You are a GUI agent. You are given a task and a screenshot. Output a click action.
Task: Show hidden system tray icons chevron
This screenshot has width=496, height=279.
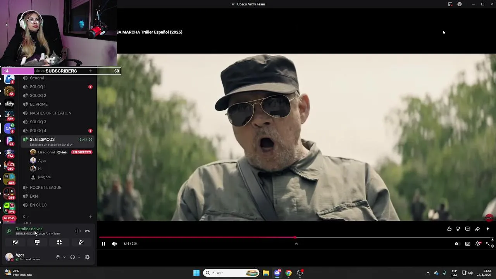point(428,273)
